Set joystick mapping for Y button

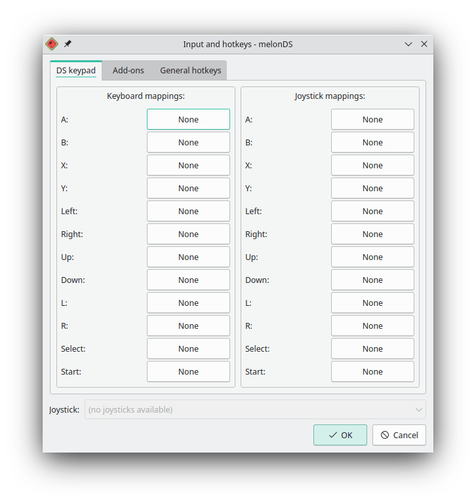[372, 189]
